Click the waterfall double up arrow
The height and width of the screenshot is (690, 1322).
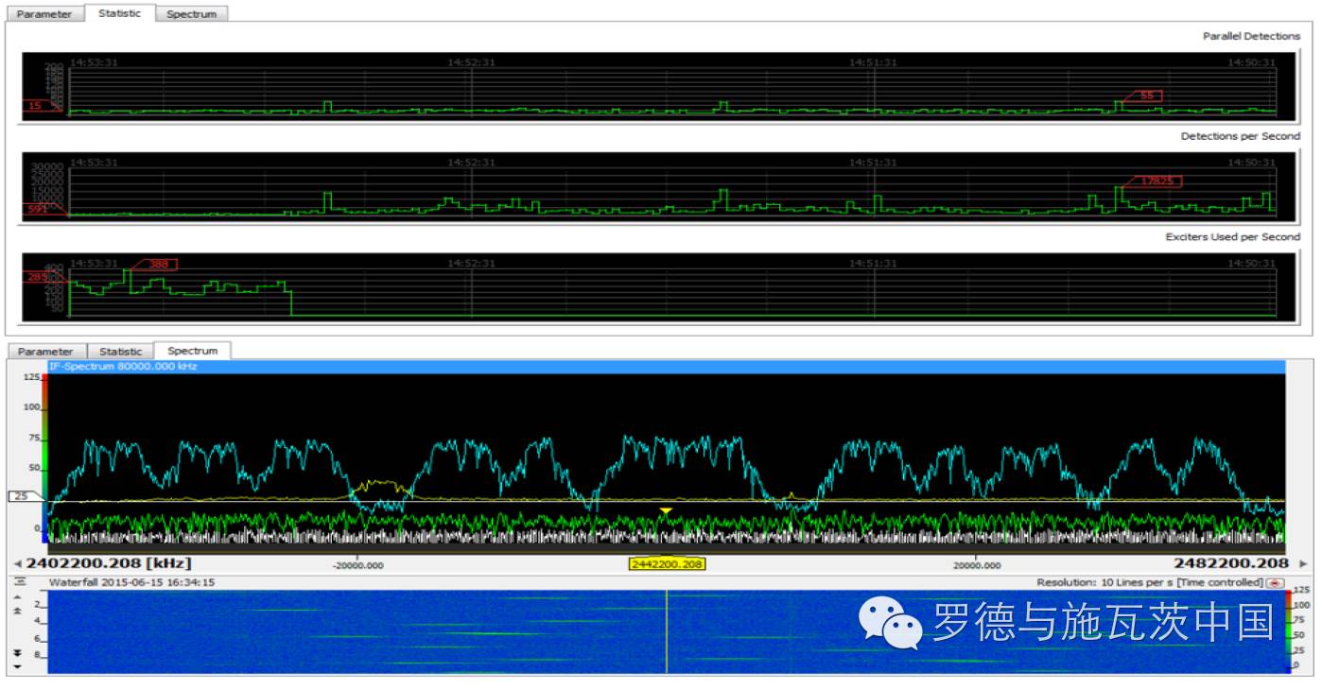17,612
